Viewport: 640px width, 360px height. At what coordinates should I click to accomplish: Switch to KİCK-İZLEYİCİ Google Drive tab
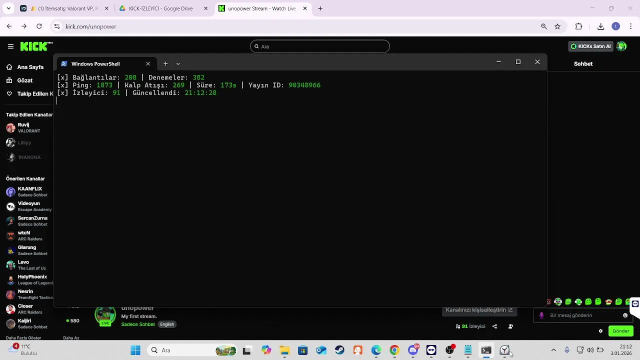click(x=162, y=8)
